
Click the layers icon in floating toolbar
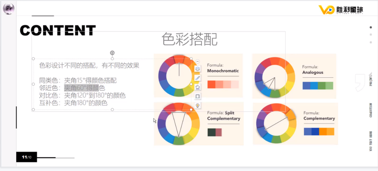(x=197, y=69)
